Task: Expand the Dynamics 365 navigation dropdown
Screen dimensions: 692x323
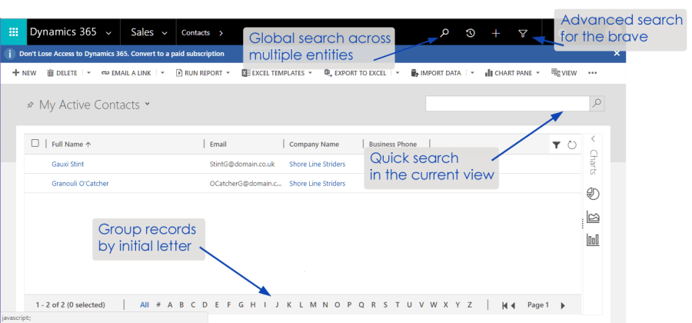Action: (108, 32)
